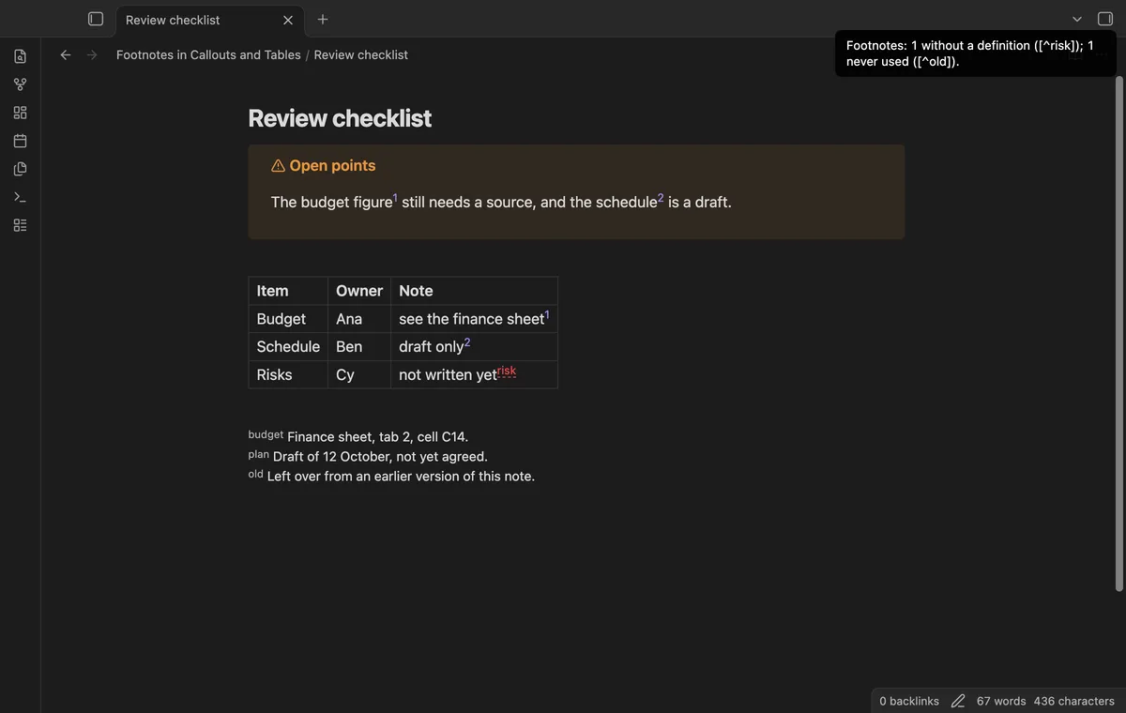Screen dimensions: 1126x713
Task: Click the Owner column header
Action: click(x=359, y=291)
